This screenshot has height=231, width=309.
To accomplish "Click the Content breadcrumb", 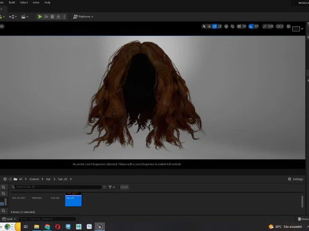I will (34, 179).
